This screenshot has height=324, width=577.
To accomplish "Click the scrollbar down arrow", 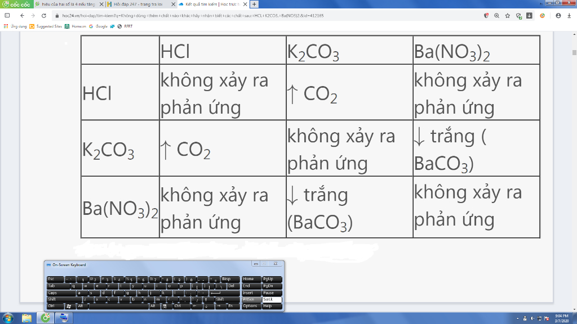I will 574,309.
